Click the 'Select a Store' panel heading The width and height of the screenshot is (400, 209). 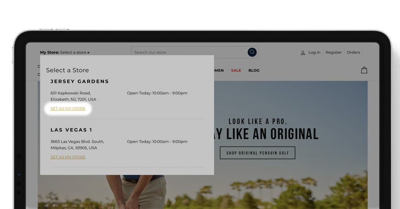point(67,70)
